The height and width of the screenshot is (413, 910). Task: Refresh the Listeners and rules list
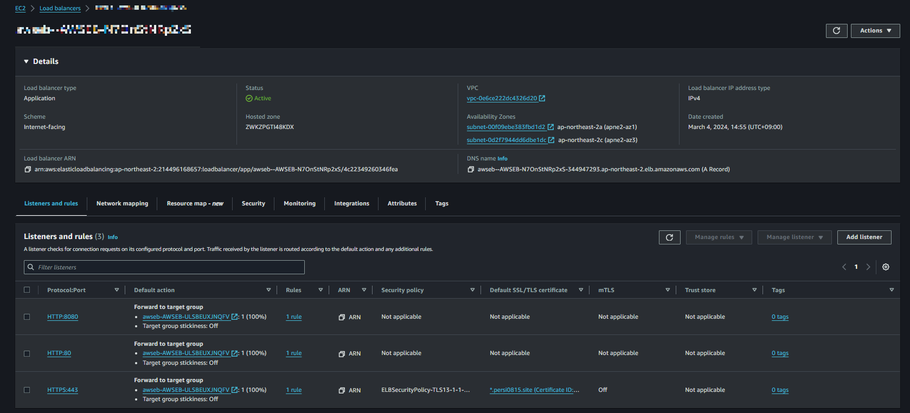click(x=669, y=237)
